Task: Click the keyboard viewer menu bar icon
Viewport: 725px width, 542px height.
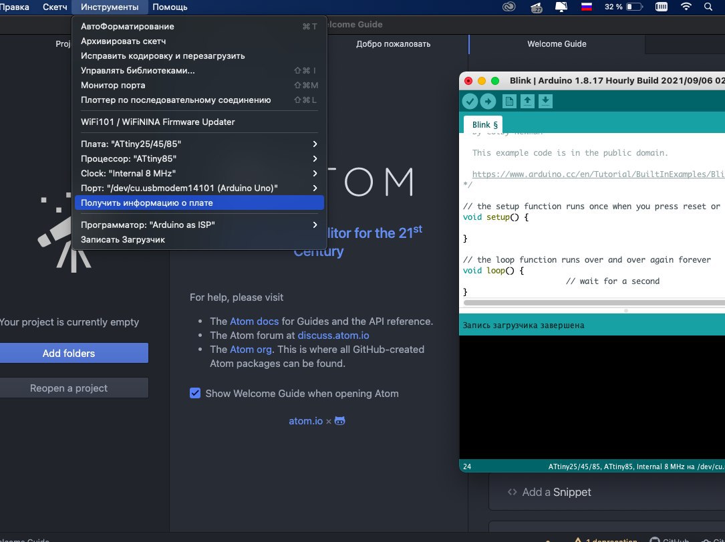Action: click(662, 7)
